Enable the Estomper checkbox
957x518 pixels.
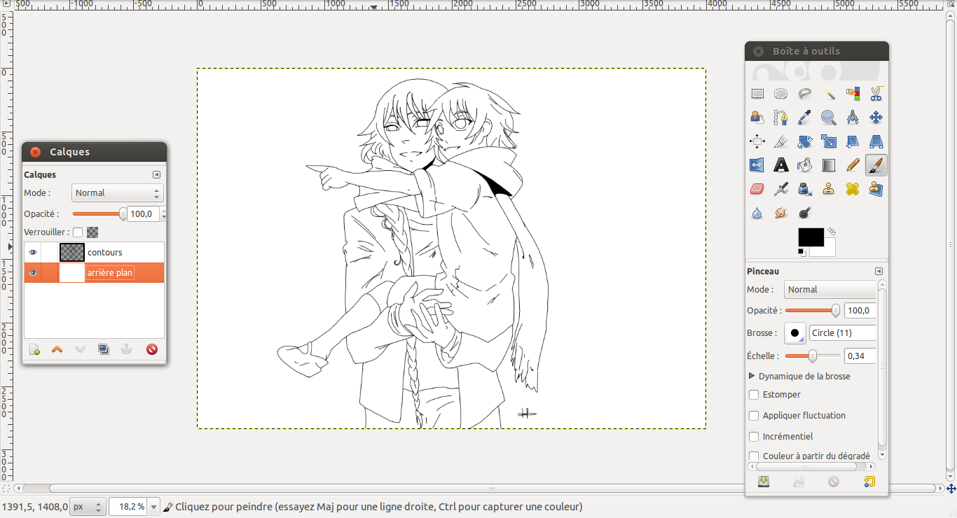754,395
